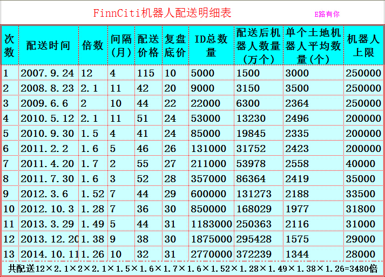Select the 复盘底价 column header
This screenshot has width=385, height=277.
[x=175, y=46]
